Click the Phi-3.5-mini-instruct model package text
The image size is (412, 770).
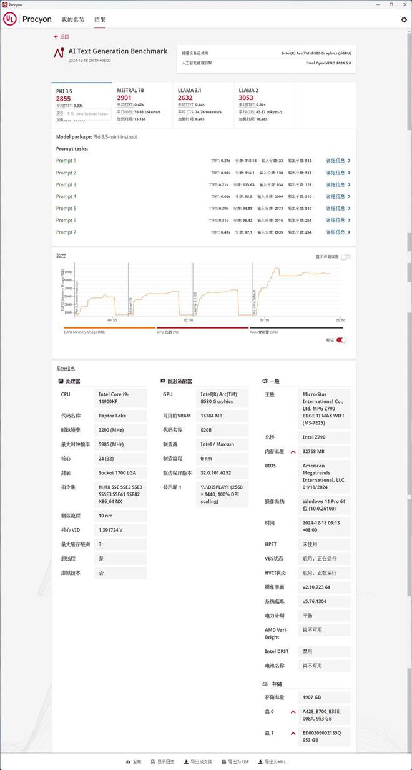click(115, 136)
